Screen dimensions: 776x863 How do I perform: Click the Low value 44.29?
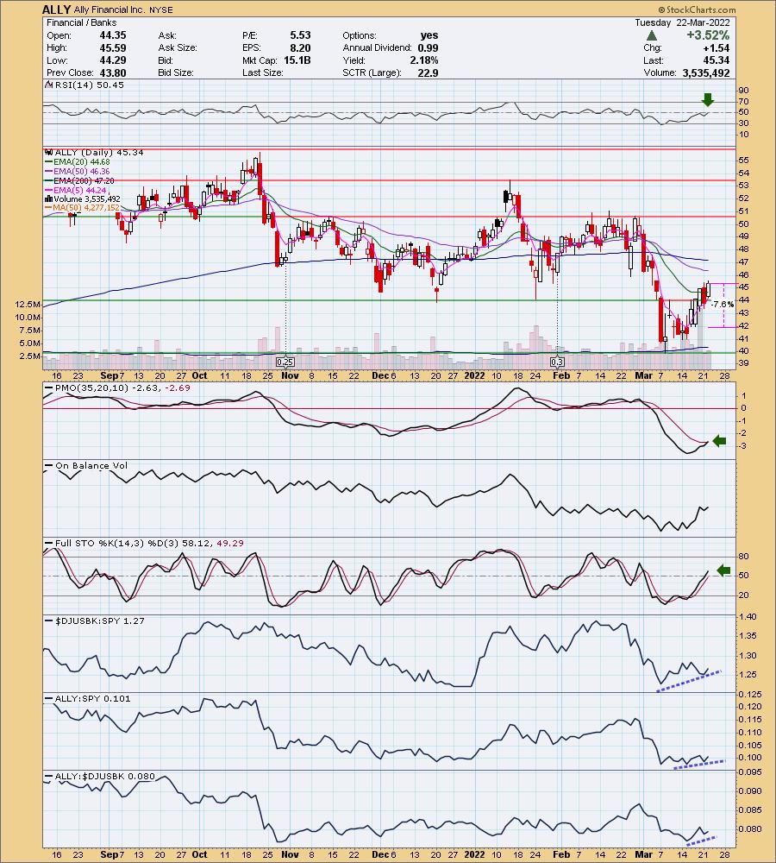point(113,60)
